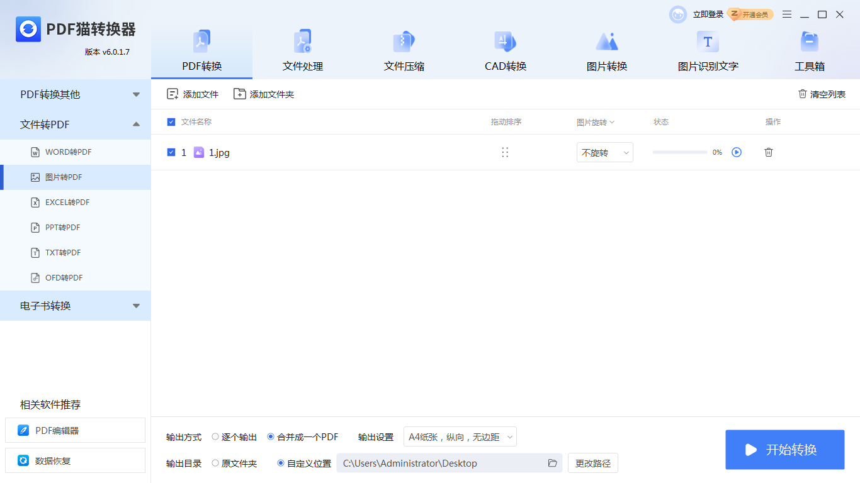Select OFD转PDF in sidebar

point(76,278)
